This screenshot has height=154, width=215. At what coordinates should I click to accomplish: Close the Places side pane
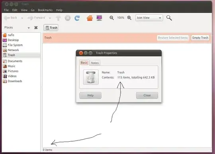(36, 28)
